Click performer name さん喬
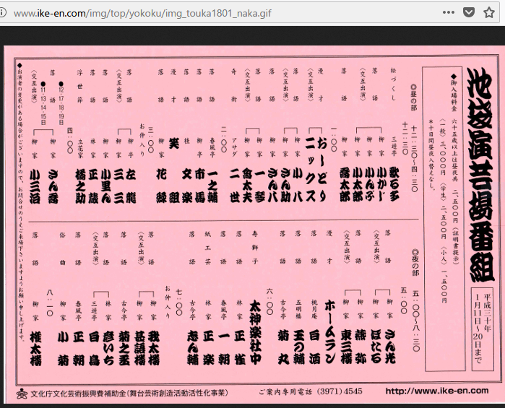 tap(53, 186)
